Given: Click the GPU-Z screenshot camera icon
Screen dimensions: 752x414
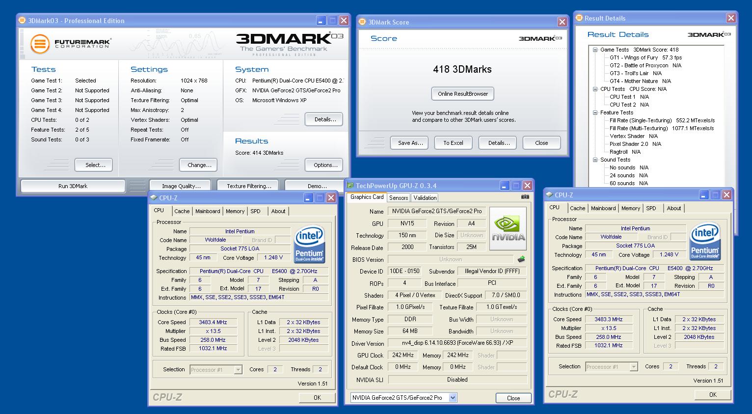Looking at the screenshot, I should tap(525, 197).
